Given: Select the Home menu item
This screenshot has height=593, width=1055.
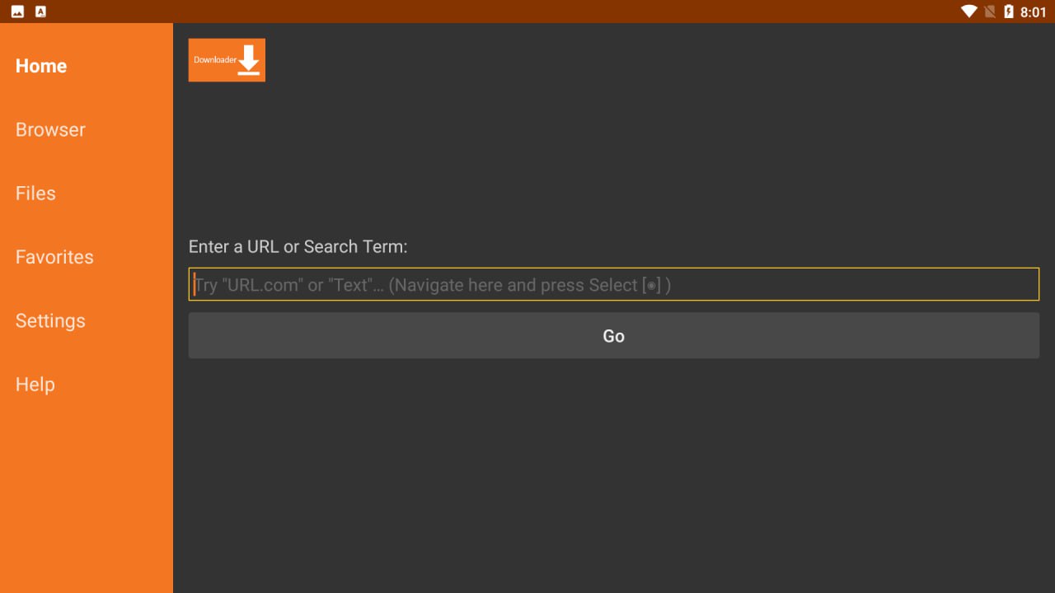Looking at the screenshot, I should pos(41,66).
